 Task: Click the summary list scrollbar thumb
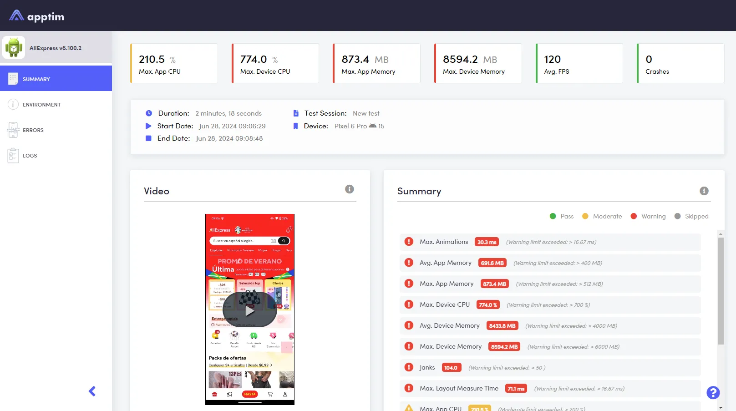[x=721, y=291]
